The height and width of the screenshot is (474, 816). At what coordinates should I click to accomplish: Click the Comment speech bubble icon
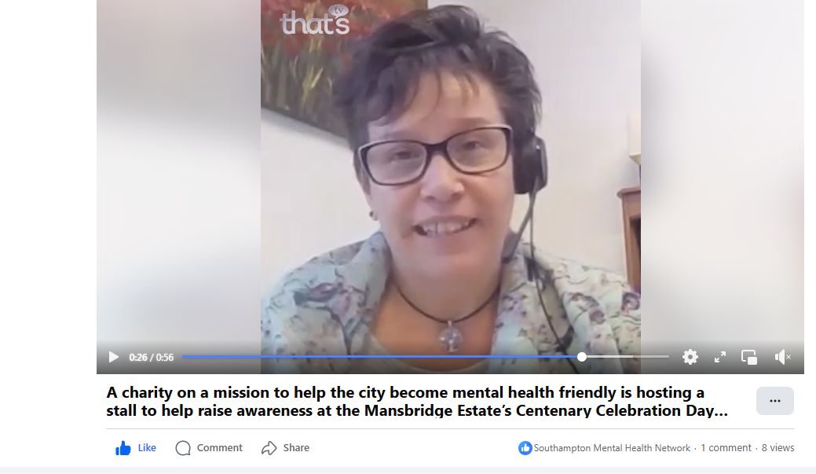click(183, 448)
